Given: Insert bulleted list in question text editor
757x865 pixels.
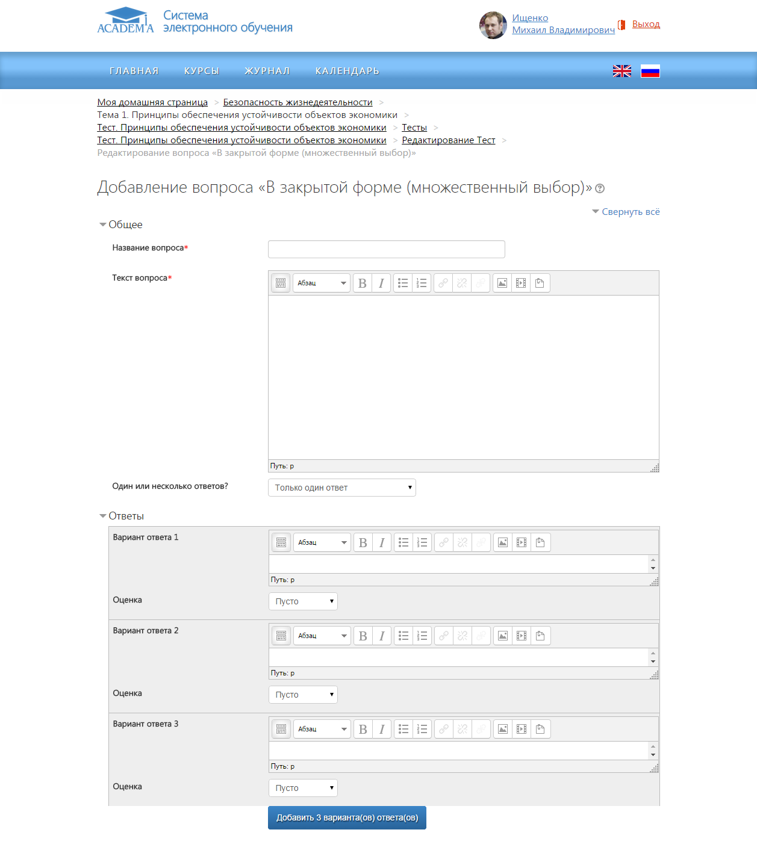Looking at the screenshot, I should click(x=403, y=283).
